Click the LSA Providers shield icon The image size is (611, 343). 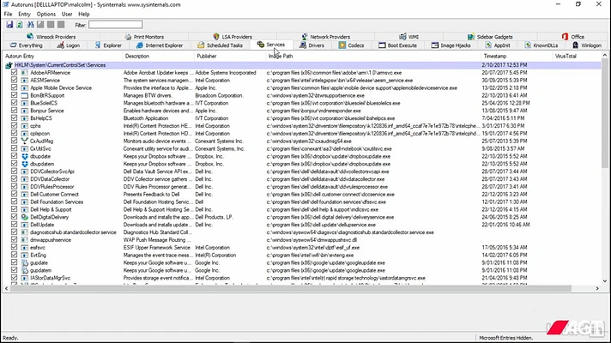click(x=216, y=37)
